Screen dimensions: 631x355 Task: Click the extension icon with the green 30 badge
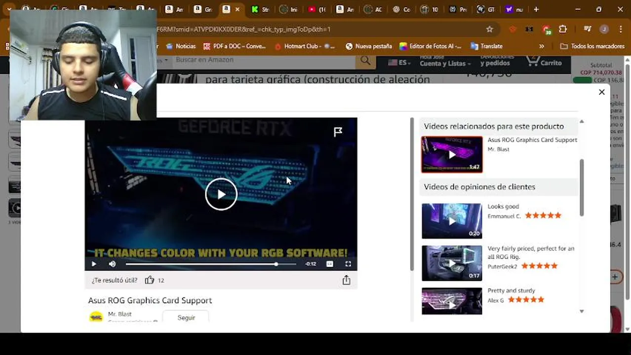click(x=546, y=30)
